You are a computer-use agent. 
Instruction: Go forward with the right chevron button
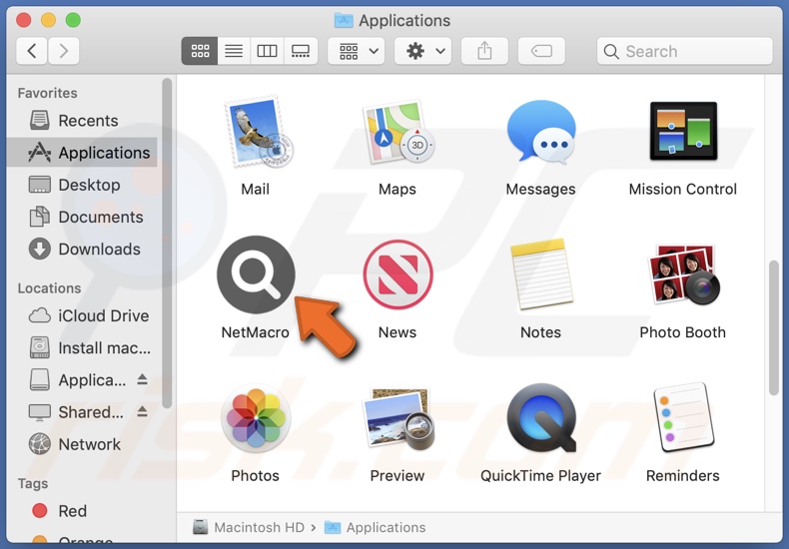[x=63, y=51]
